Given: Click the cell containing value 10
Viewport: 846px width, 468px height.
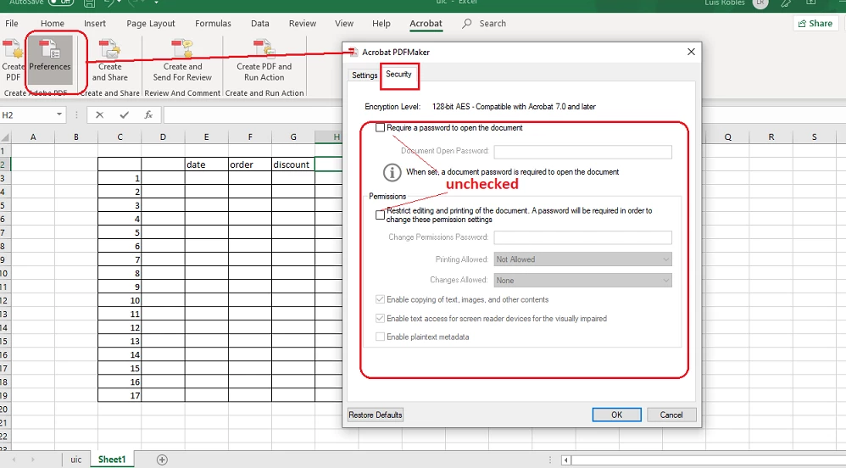Looking at the screenshot, I should coord(120,300).
